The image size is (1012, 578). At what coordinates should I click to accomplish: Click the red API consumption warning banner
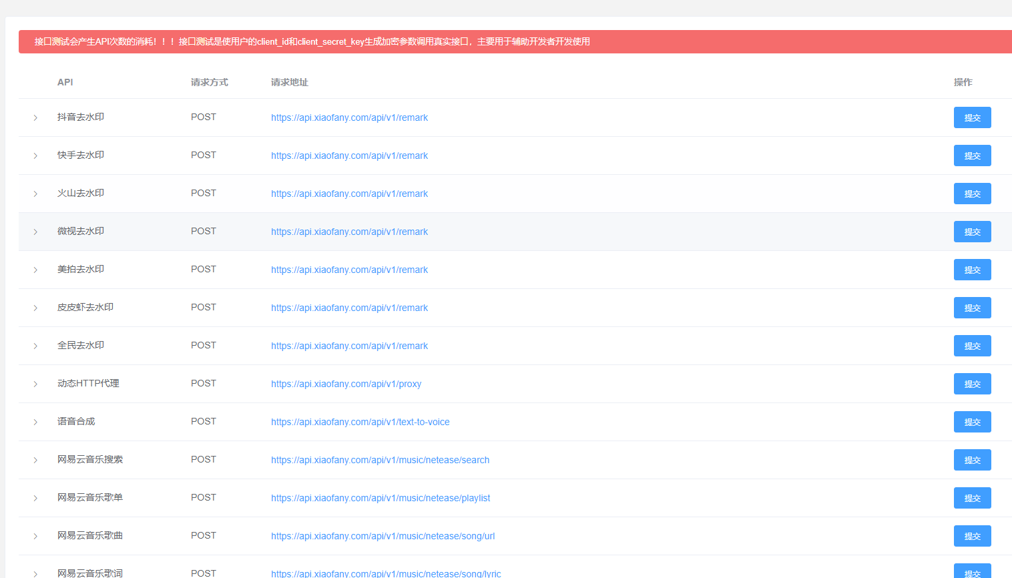click(x=515, y=41)
